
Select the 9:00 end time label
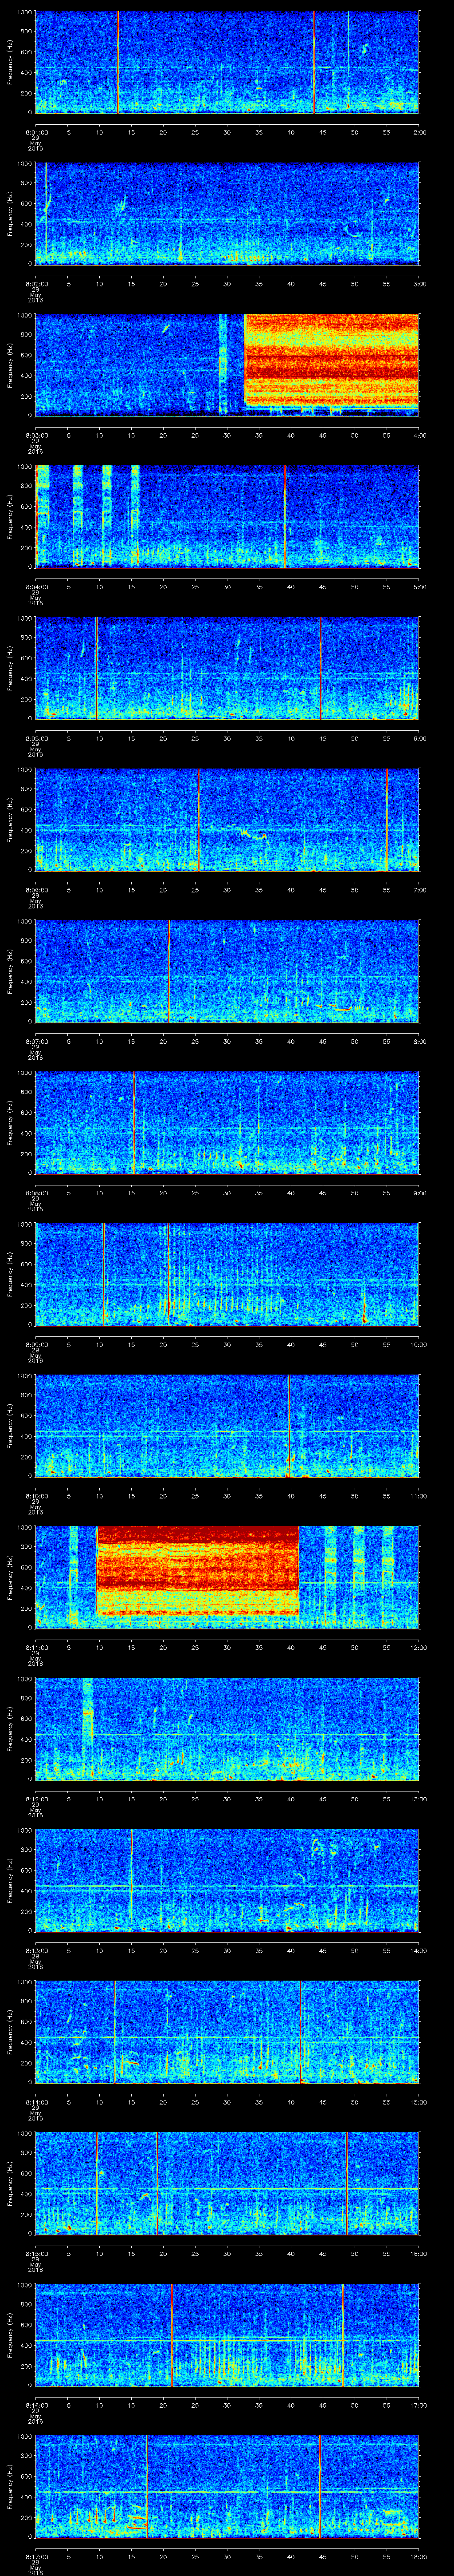coord(419,1193)
